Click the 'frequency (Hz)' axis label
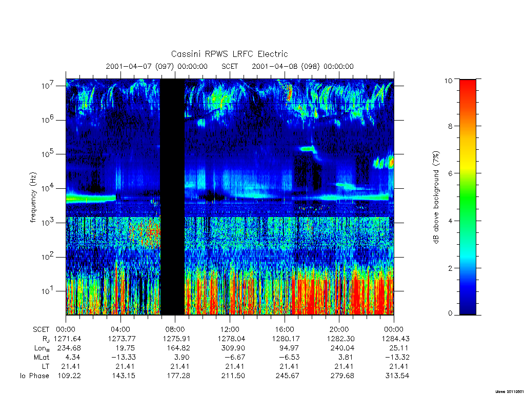Image resolution: width=525 pixels, height=394 pixels. (x=33, y=197)
